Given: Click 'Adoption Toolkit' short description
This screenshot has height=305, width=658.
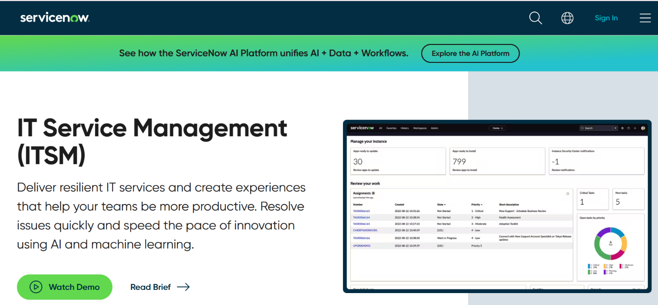Looking at the screenshot, I should 509,224.
